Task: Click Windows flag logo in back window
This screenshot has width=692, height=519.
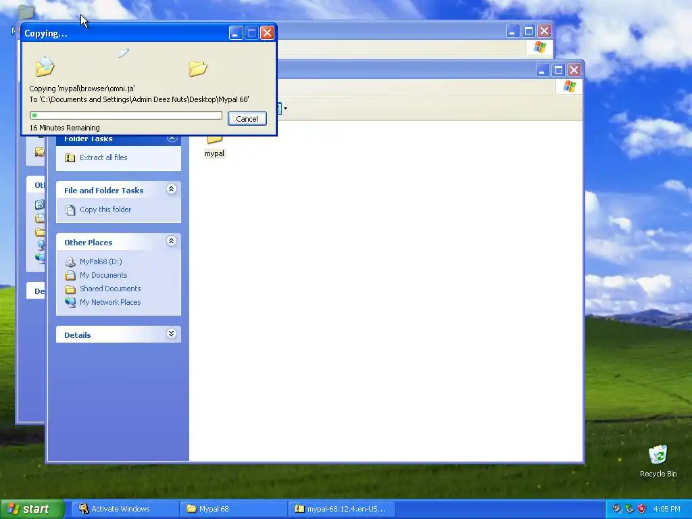Action: tap(540, 47)
